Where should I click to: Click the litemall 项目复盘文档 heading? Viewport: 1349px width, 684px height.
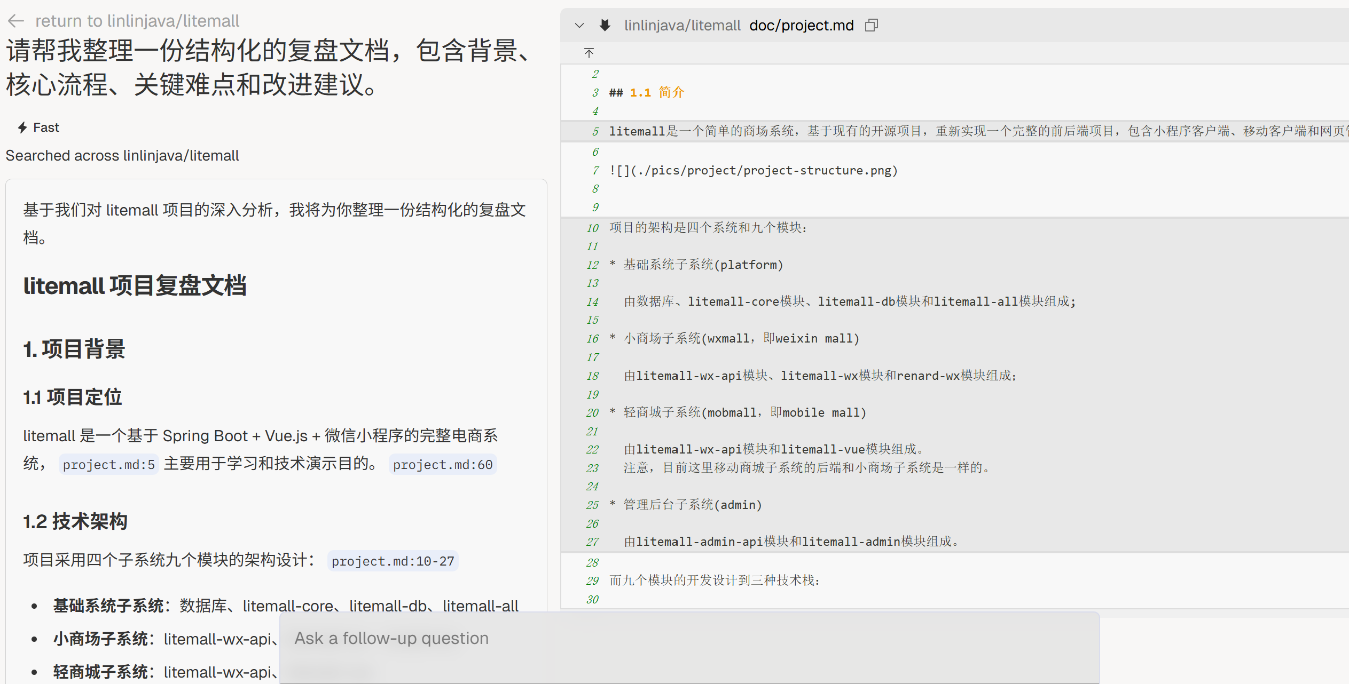coord(135,285)
